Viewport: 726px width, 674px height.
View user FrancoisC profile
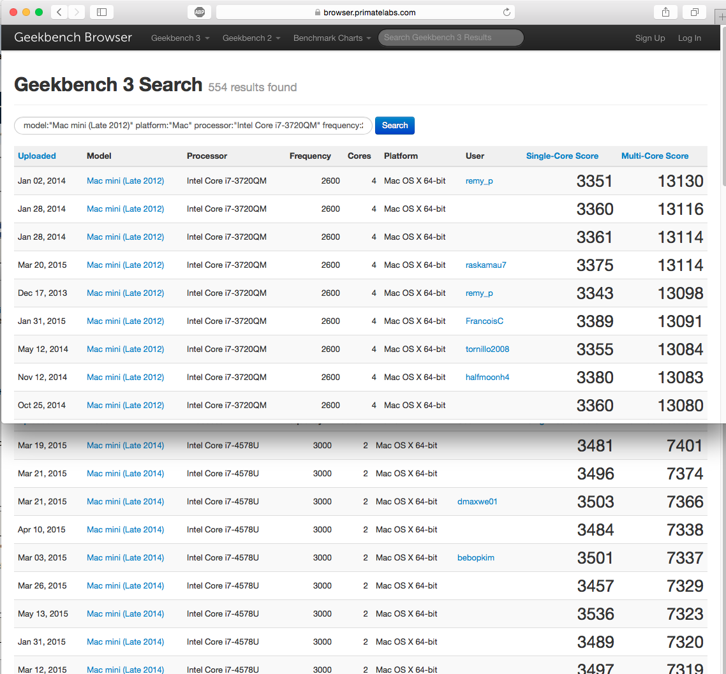(x=484, y=321)
